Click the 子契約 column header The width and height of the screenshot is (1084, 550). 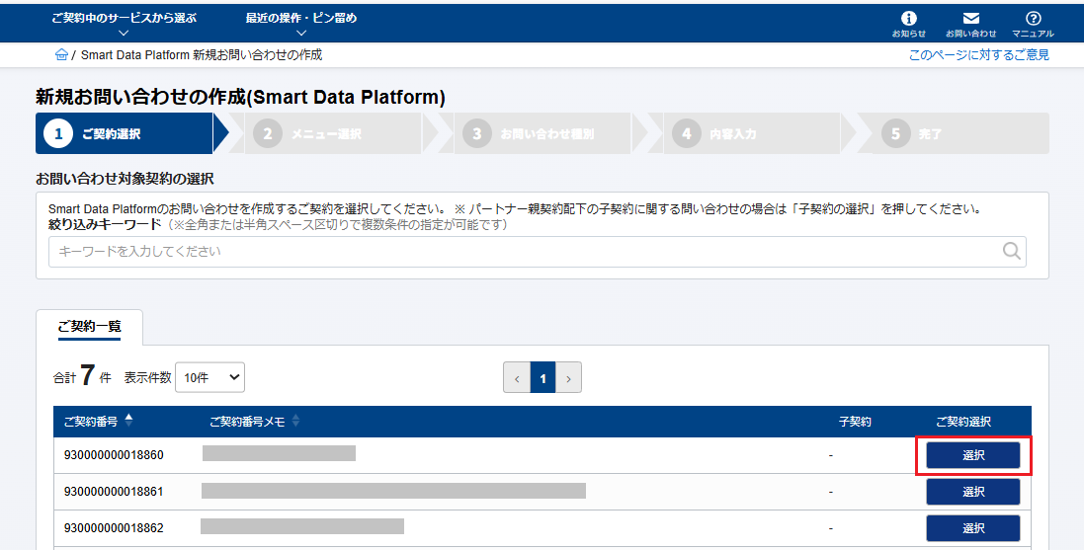[x=855, y=422]
